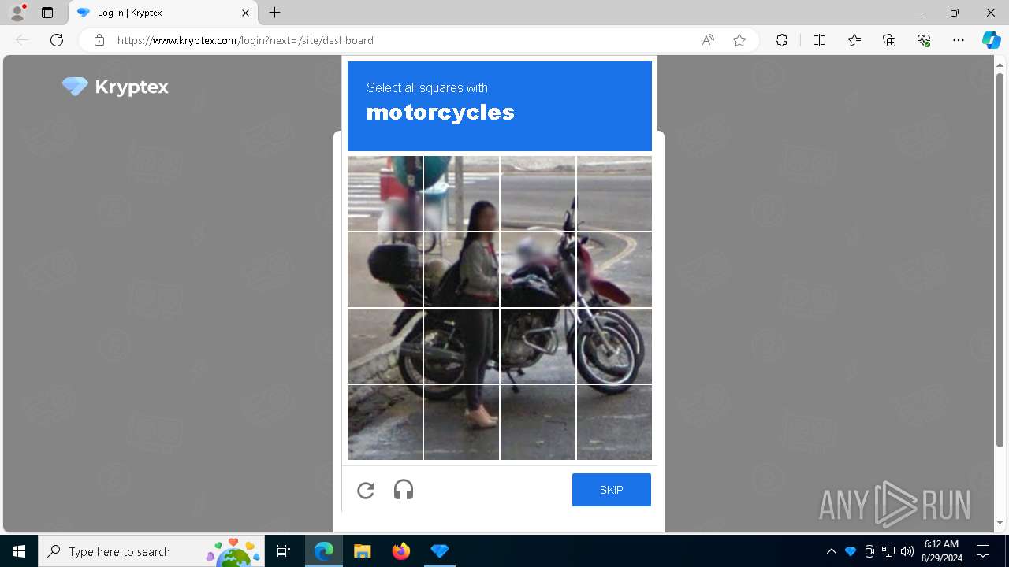The width and height of the screenshot is (1009, 567).
Task: Open File Explorer from taskbar
Action: pos(363,551)
